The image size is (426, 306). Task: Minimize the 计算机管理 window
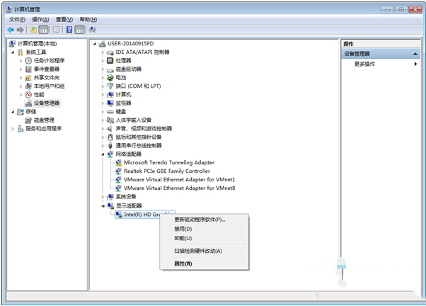(x=387, y=9)
